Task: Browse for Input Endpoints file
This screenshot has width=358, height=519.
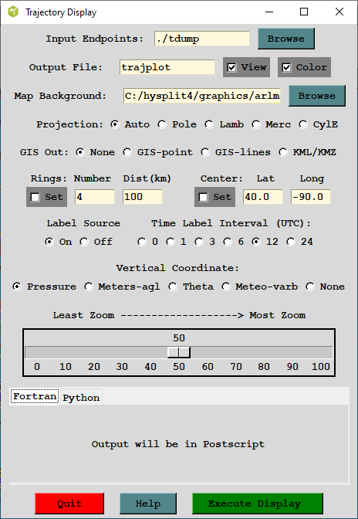Action: click(286, 39)
